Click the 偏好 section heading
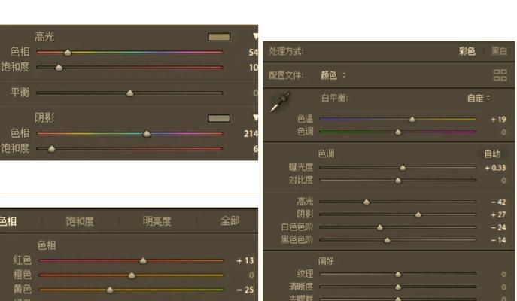The image size is (517, 301). 326,261
